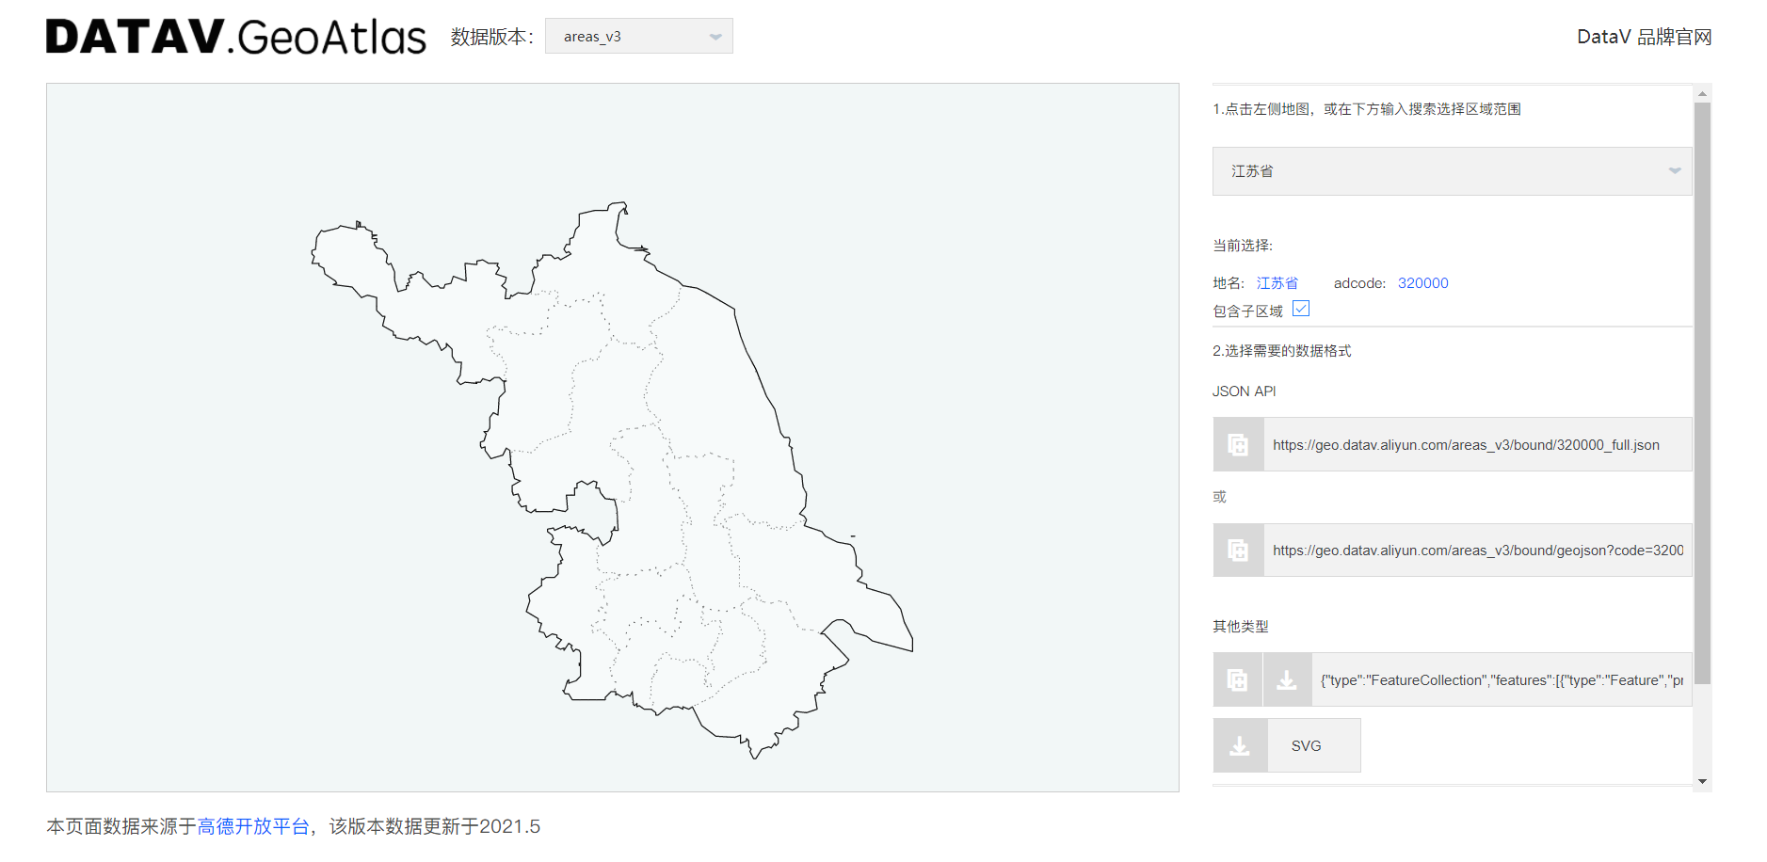The width and height of the screenshot is (1767, 862).
Task: Click the panel scrollbar down arrow
Action: tap(1702, 781)
